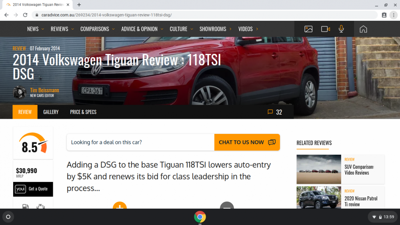The image size is (400, 225).
Task: Expand the Reviews menu
Action: (x=62, y=29)
